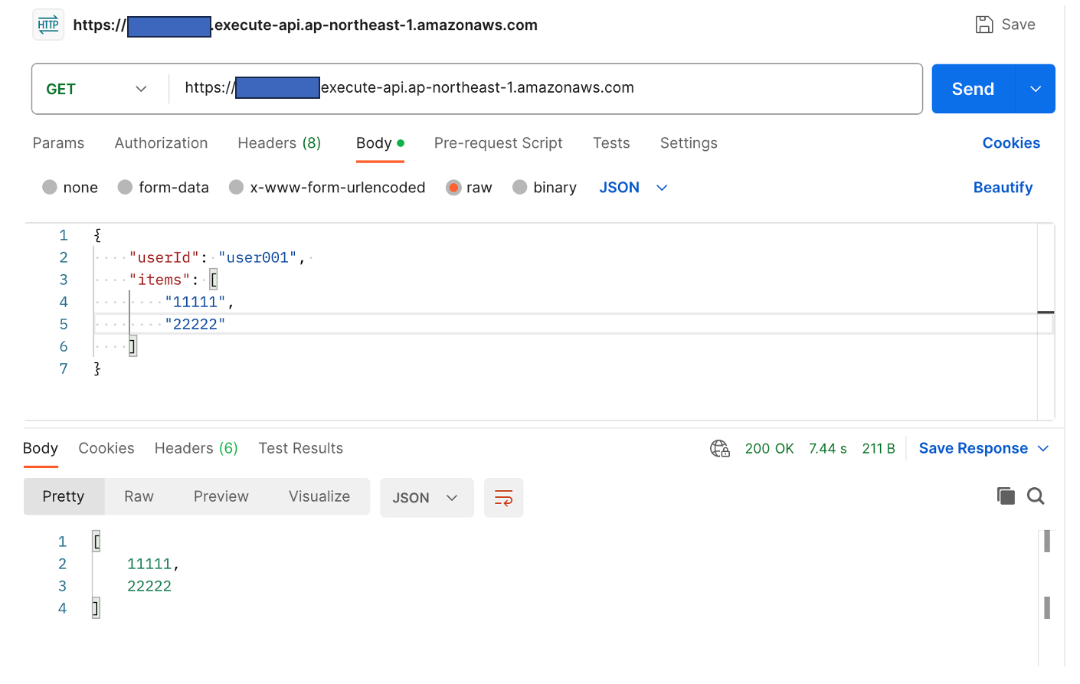The width and height of the screenshot is (1080, 684).
Task: Click the HTTP request icon
Action: (48, 25)
